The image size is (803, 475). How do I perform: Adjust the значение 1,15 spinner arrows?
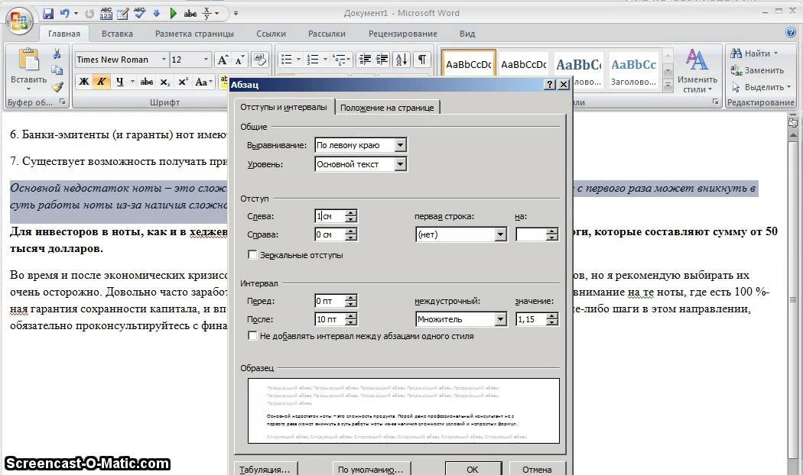(552, 319)
